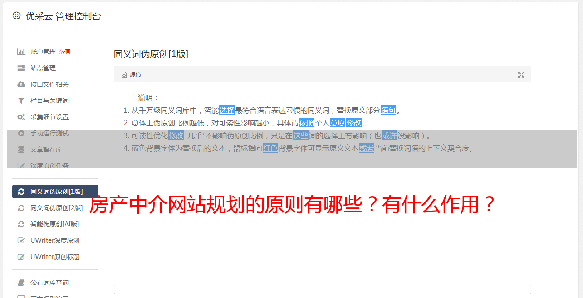
Task: Click highlighted word 依照 in editor
Action: coord(307,123)
